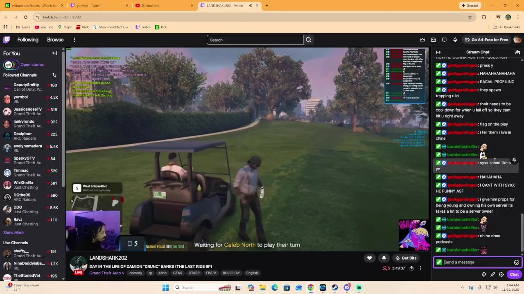Open the Grand Theft Auto V category link
The width and height of the screenshot is (524, 294).
pos(107,273)
